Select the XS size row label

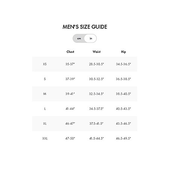[45, 64]
